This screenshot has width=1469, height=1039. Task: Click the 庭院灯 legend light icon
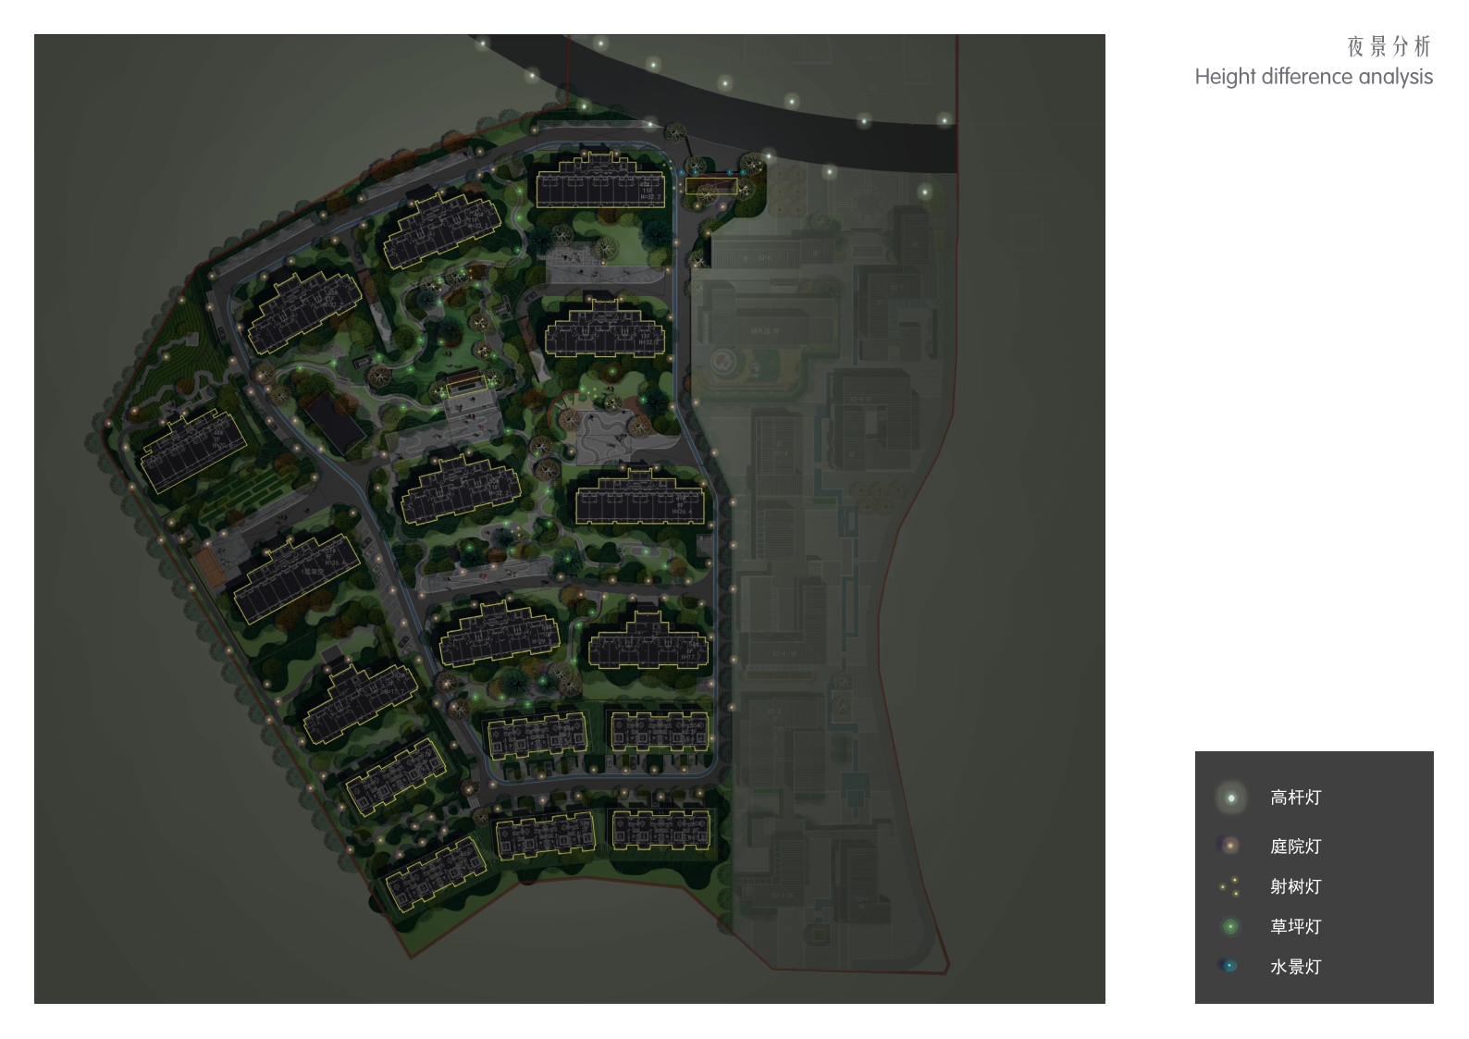pyautogui.click(x=1230, y=846)
